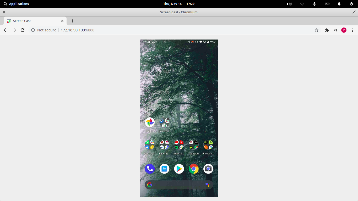Tap the Google Assistant icon
This screenshot has height=201, width=358.
coord(208,185)
